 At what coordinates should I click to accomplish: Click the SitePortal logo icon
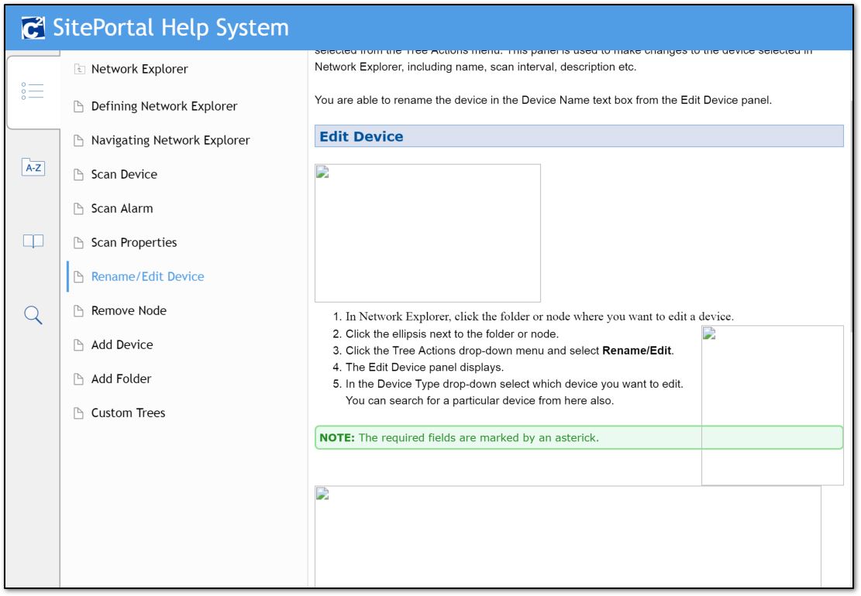33,28
